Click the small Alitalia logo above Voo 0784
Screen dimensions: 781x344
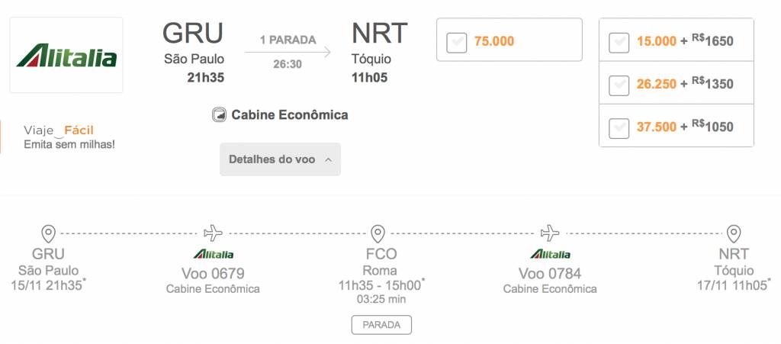550,254
